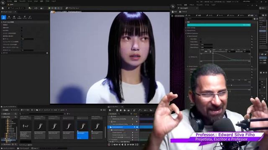This screenshot has height=150, width=268.
Task: Click Save All in Content Browser
Action: (25, 110)
